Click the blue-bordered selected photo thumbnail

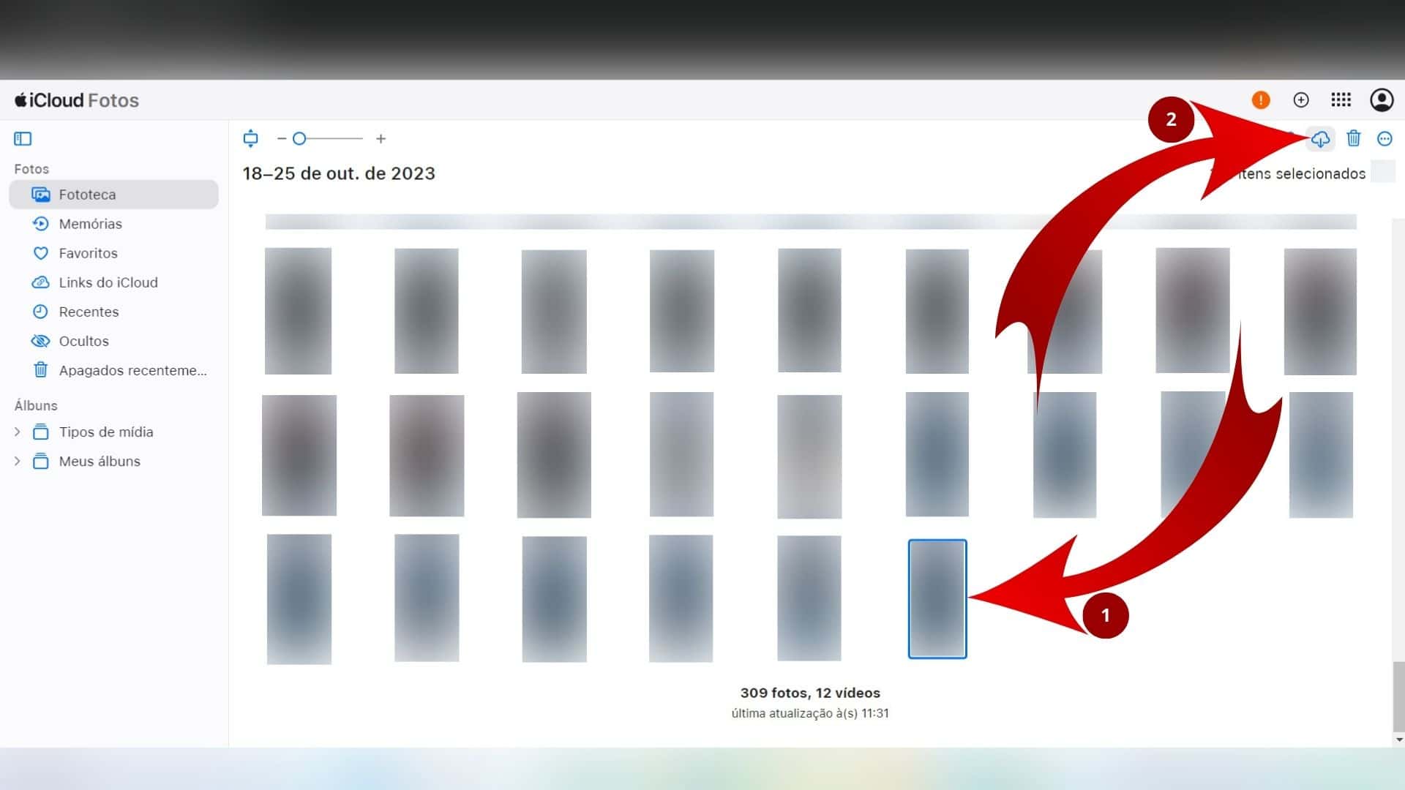[x=937, y=599]
